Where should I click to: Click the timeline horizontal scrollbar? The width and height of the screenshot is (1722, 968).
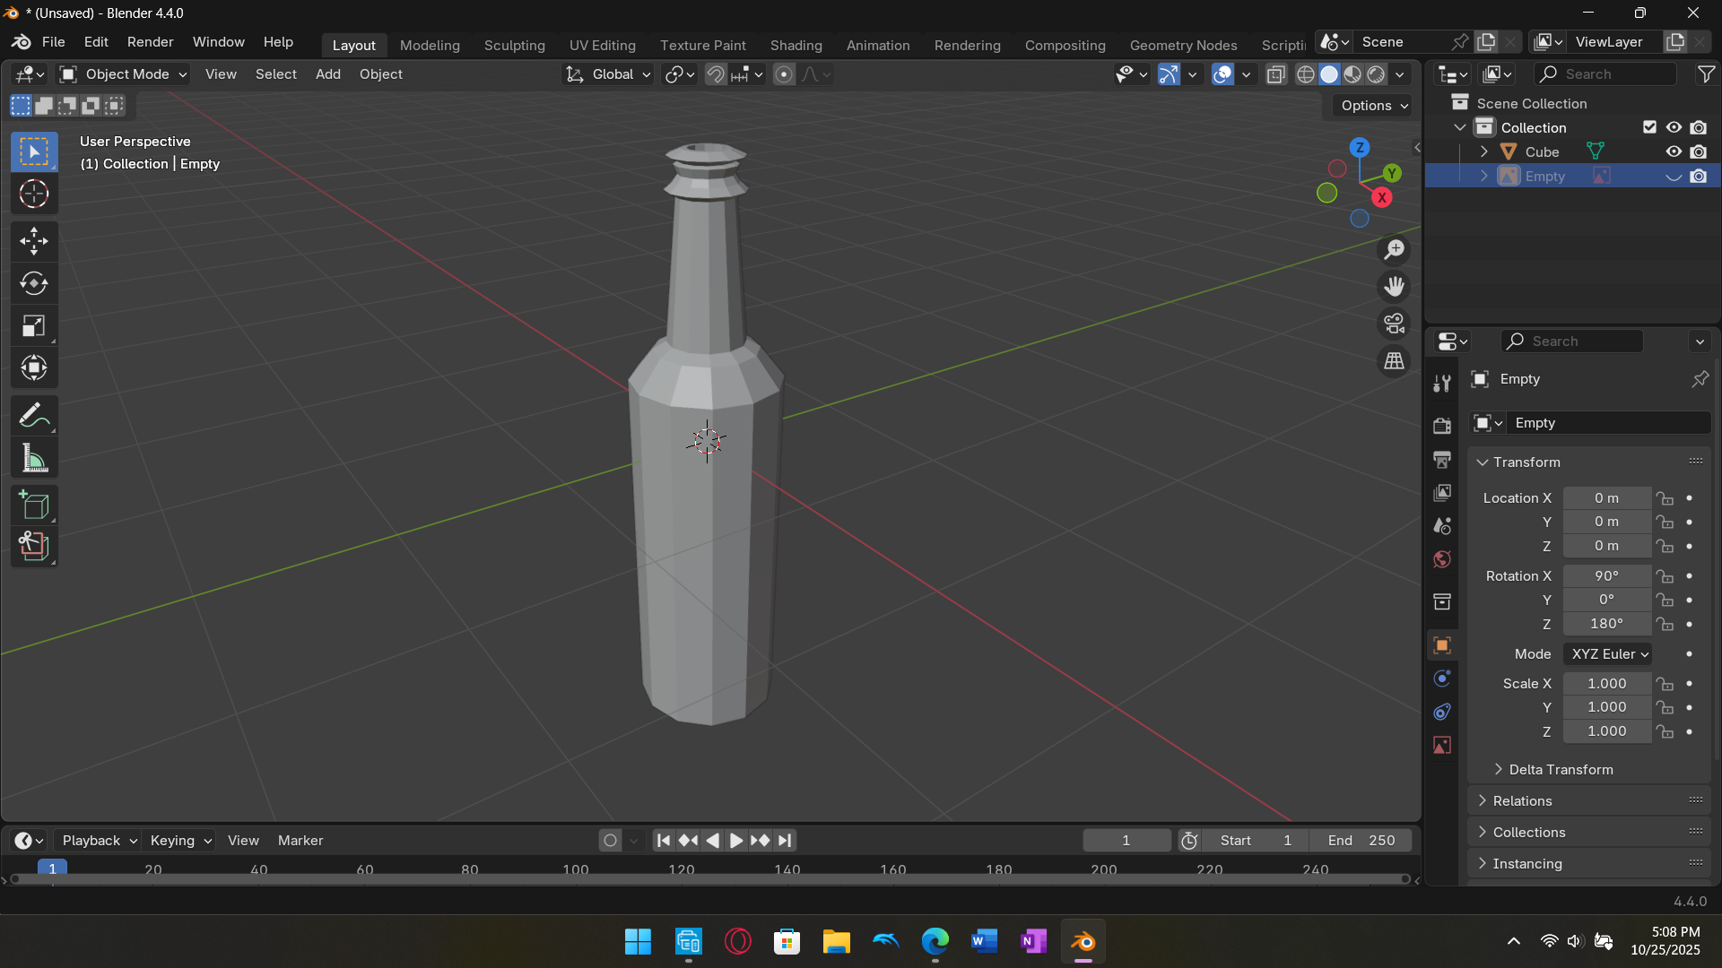click(x=712, y=879)
